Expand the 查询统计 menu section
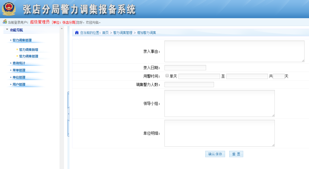Viewport: 309px width, 169px height. (19, 63)
